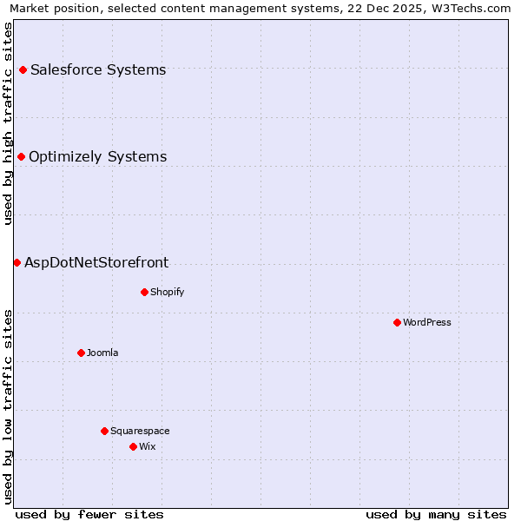
Task: Select the 'Optimizely Systems' label text
Action: tap(97, 157)
